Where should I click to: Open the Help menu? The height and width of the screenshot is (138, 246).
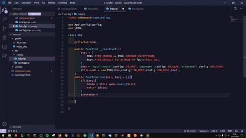click(x=73, y=3)
